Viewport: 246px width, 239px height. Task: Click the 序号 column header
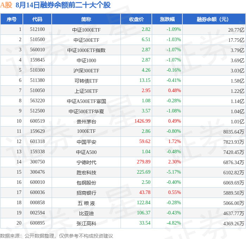(x=12, y=19)
